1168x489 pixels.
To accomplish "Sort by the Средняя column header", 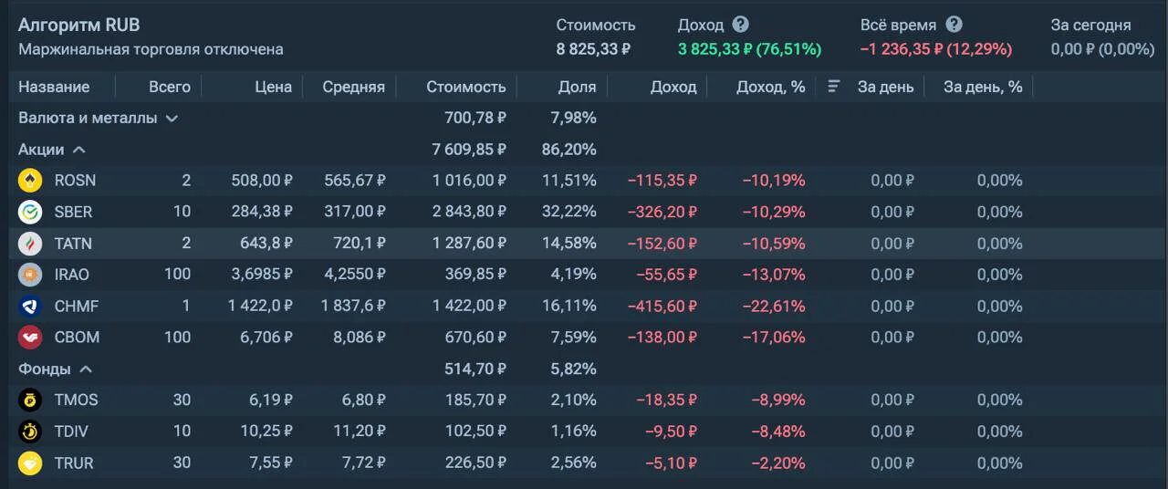I will (354, 87).
